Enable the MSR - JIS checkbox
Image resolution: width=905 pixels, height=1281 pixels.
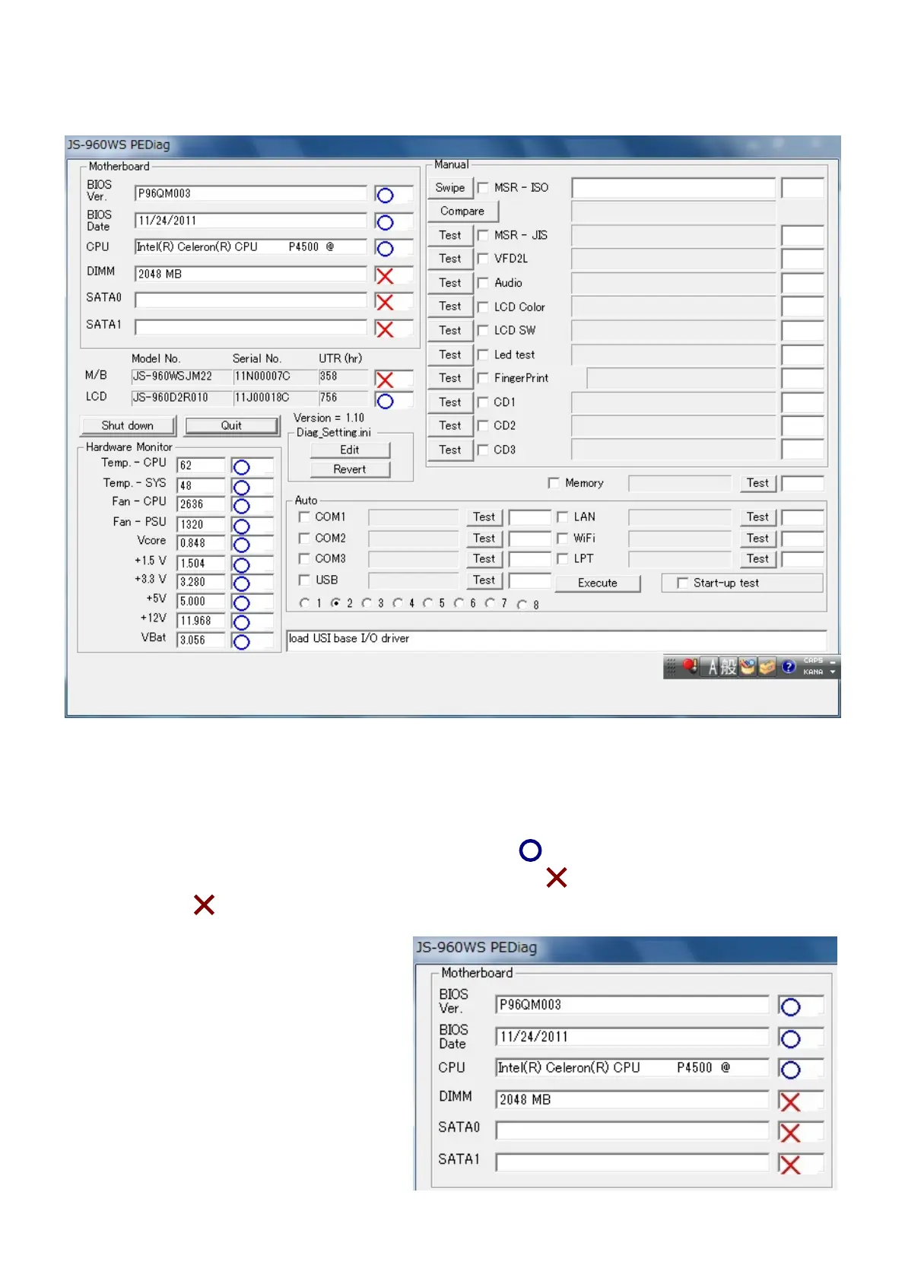coord(483,235)
